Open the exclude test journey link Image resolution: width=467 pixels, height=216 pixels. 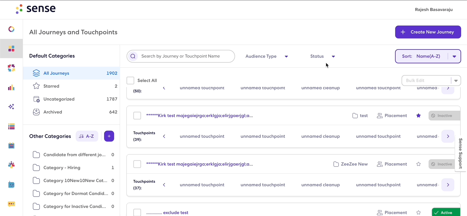coord(167,212)
